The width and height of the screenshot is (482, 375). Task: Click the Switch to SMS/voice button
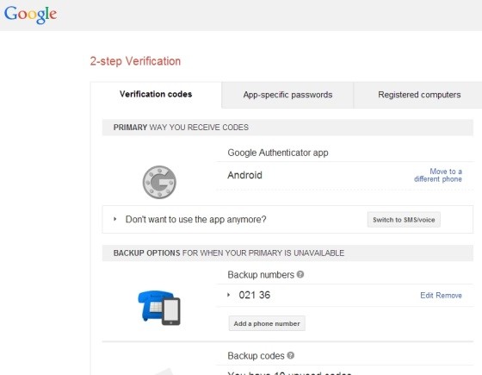click(x=404, y=220)
